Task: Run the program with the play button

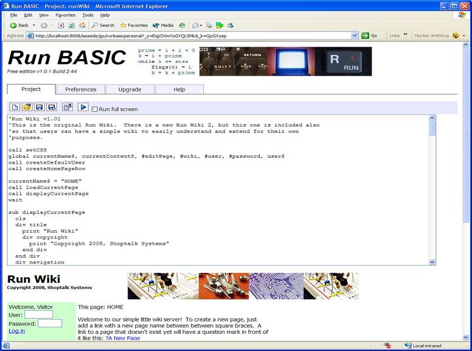Action: click(x=83, y=107)
